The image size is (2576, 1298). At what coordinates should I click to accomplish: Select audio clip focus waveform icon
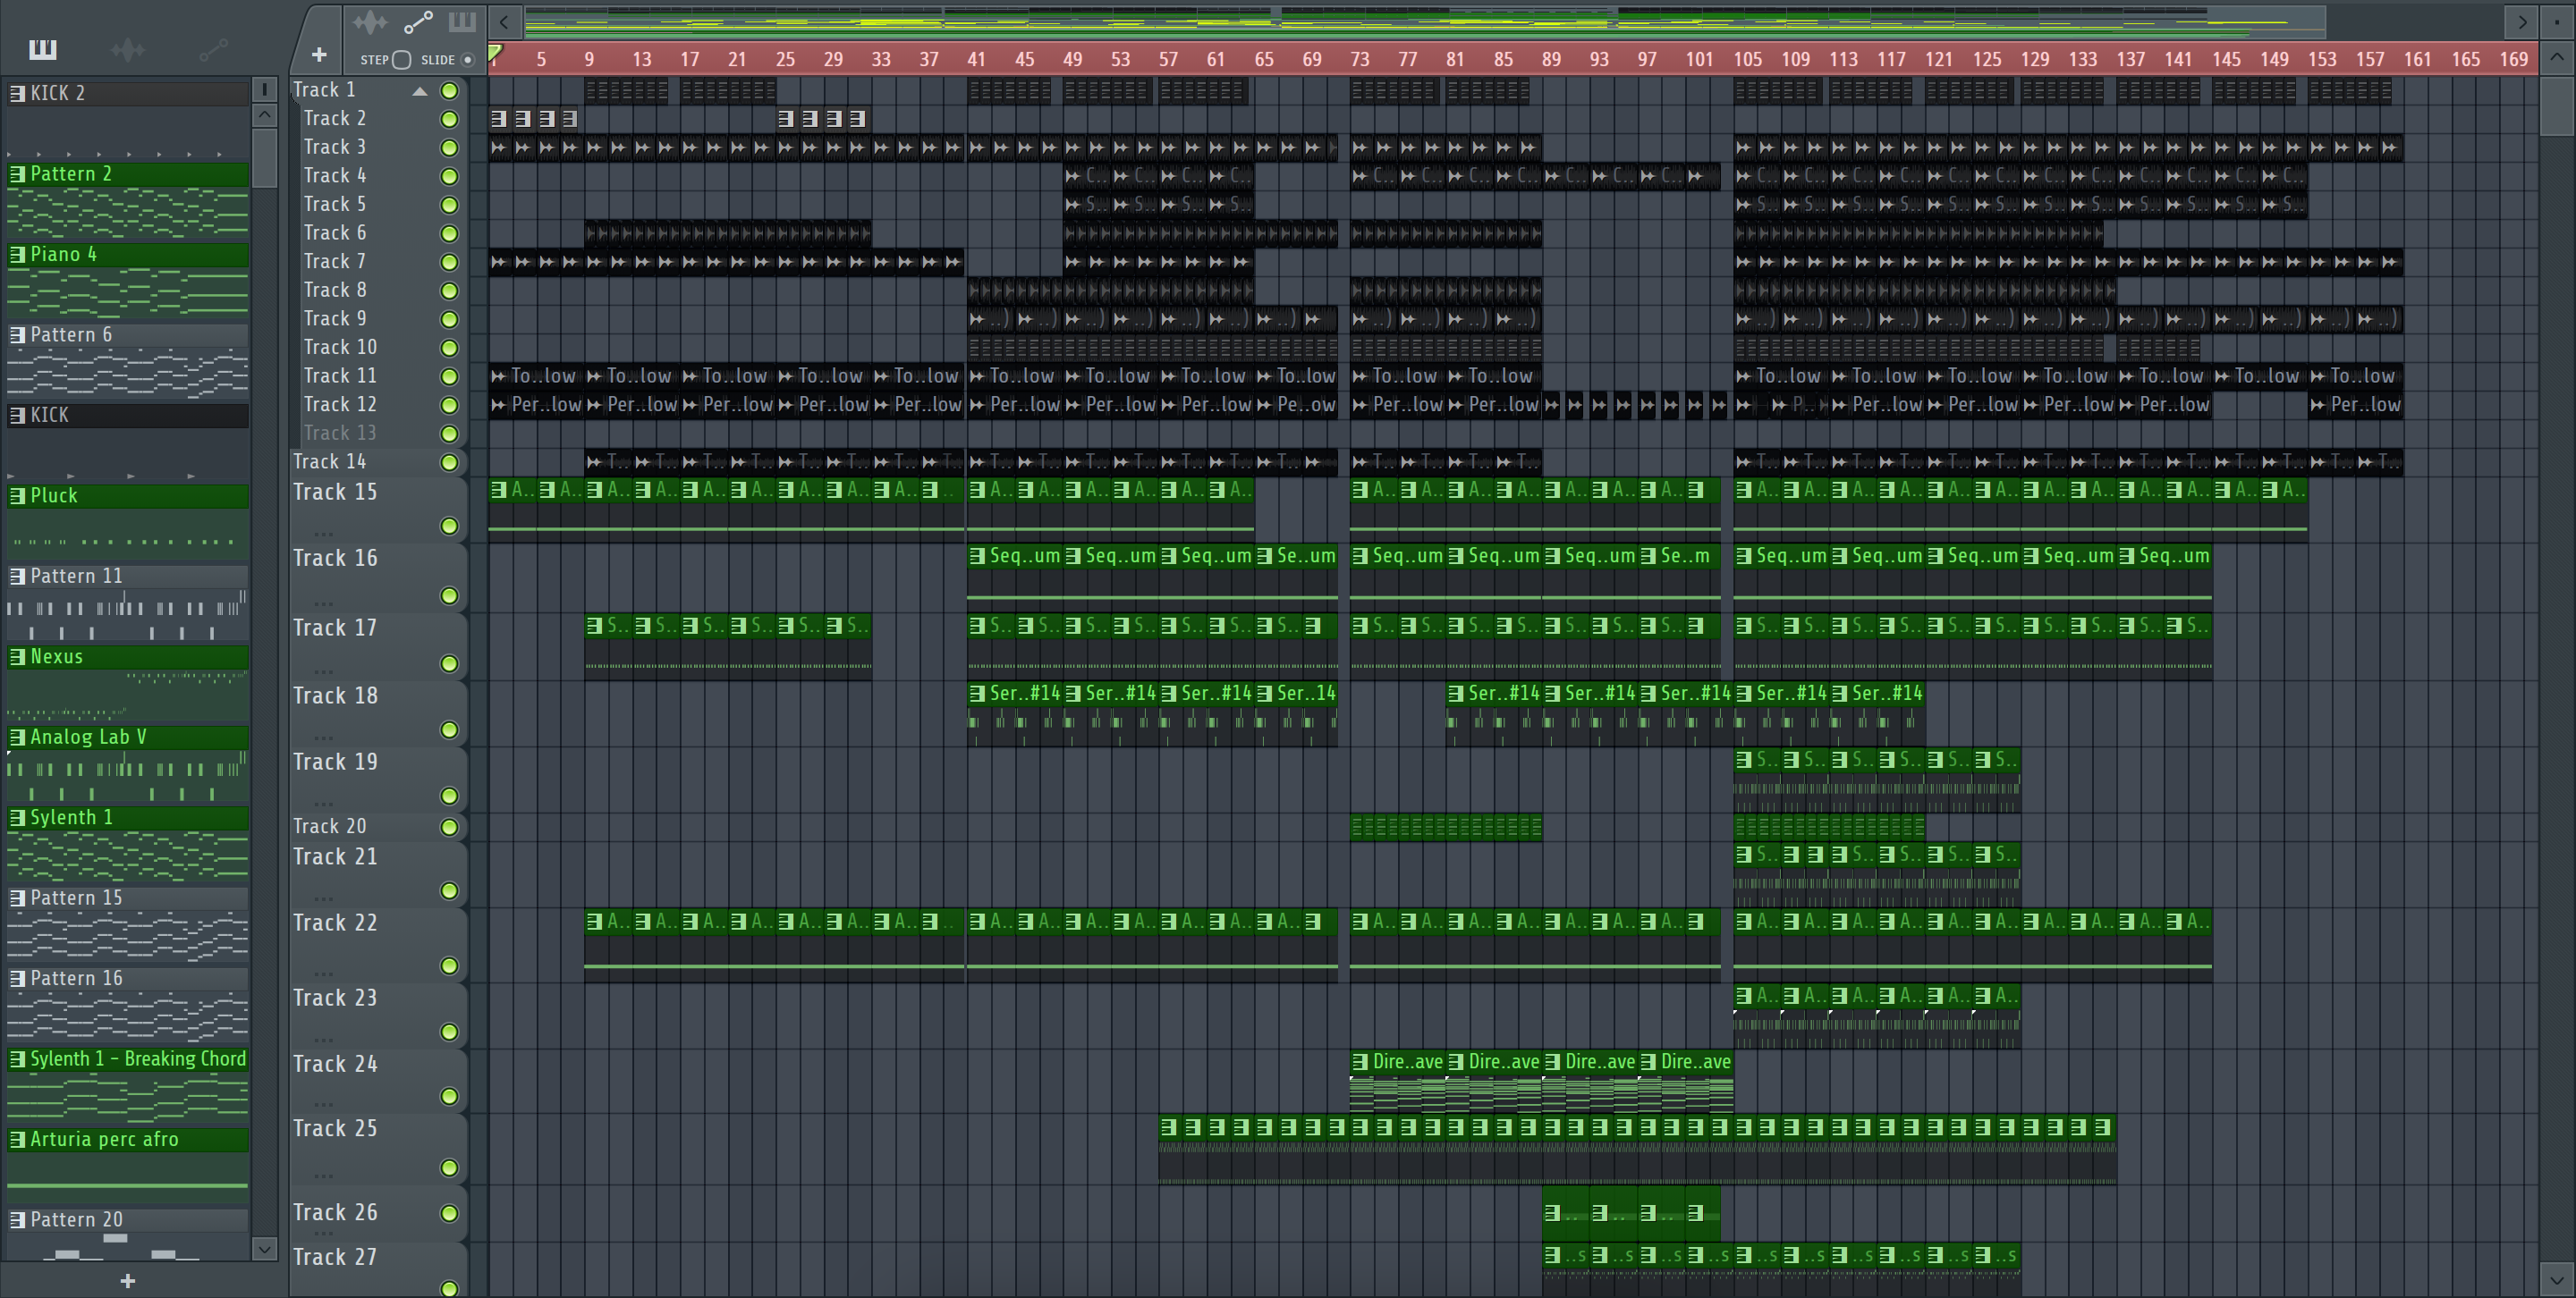369,21
